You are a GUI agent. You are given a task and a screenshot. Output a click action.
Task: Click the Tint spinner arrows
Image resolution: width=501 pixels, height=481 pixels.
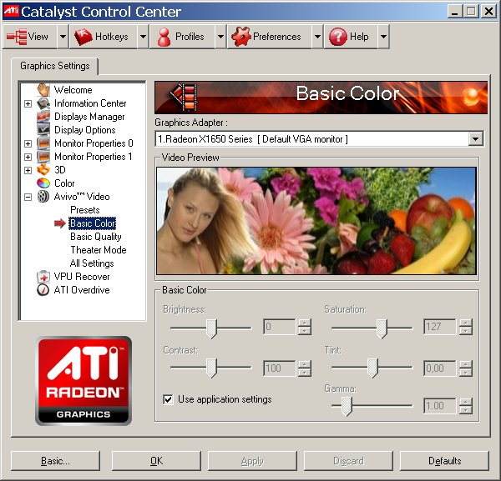[x=466, y=368]
